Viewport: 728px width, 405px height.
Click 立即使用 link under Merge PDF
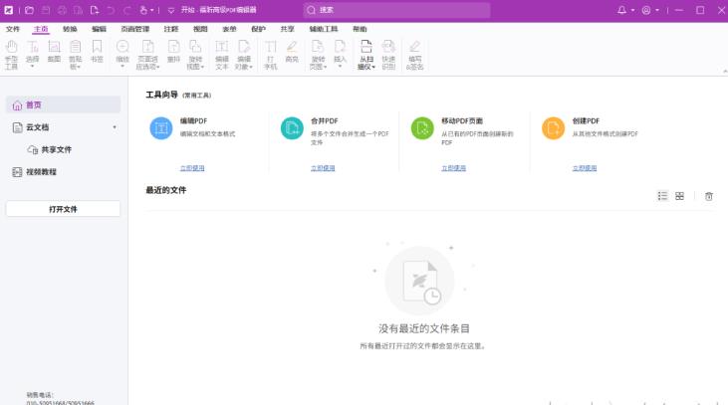(x=323, y=168)
